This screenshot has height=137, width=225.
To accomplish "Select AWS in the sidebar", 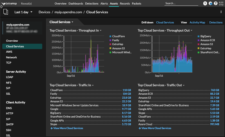I will [9, 52].
